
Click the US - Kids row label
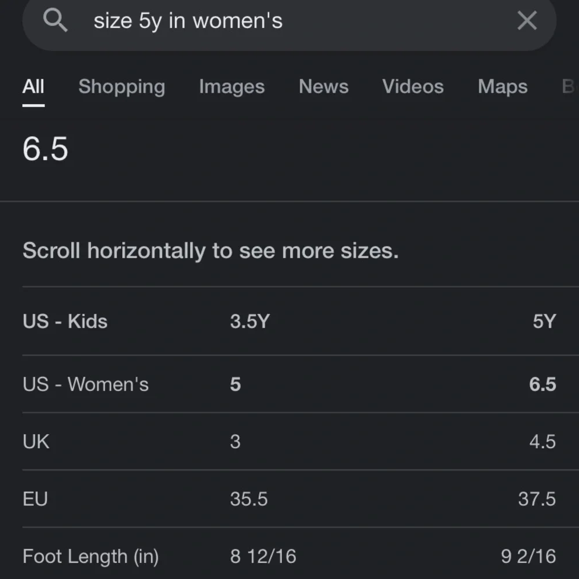pyautogui.click(x=65, y=321)
